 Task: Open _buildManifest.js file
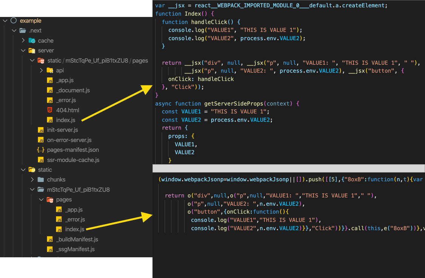pos(77,239)
